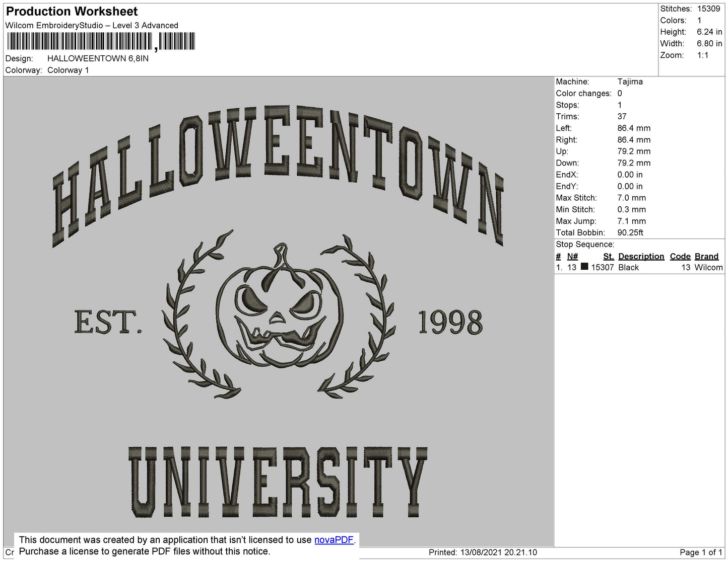The height and width of the screenshot is (562, 728).
Task: Select the Trims value 37
Action: [622, 116]
